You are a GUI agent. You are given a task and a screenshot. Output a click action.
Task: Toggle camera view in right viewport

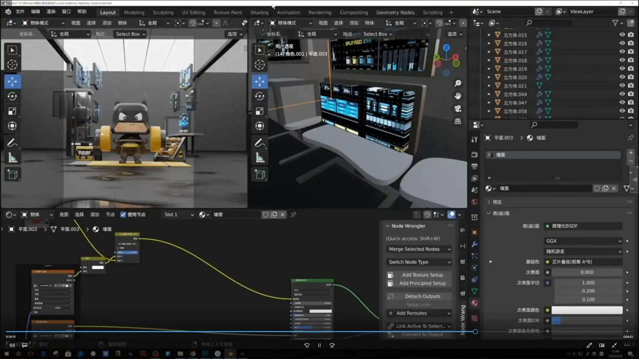[458, 109]
